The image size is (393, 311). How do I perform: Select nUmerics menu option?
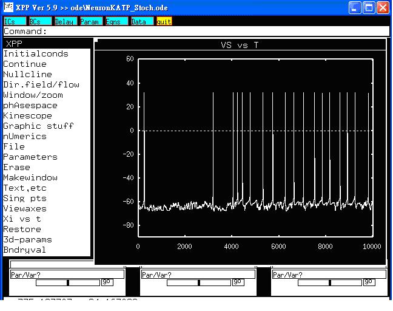click(x=25, y=136)
